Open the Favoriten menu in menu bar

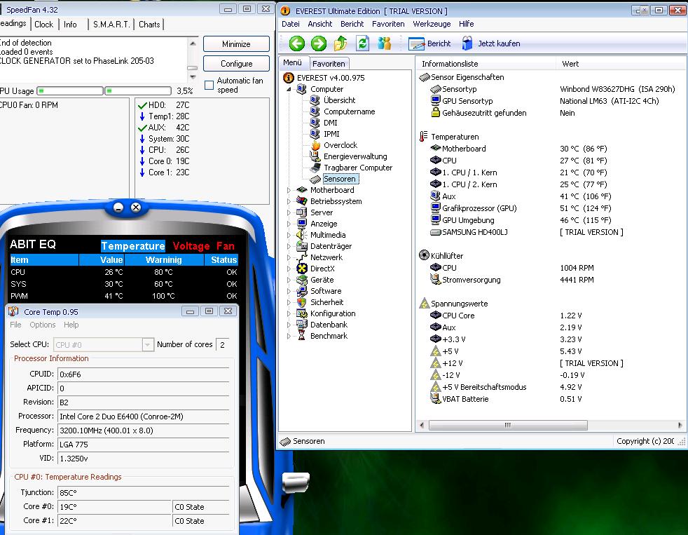coord(388,24)
